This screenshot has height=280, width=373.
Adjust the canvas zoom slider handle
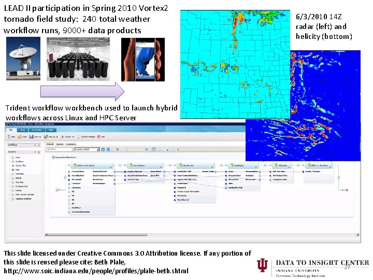tap(127, 149)
